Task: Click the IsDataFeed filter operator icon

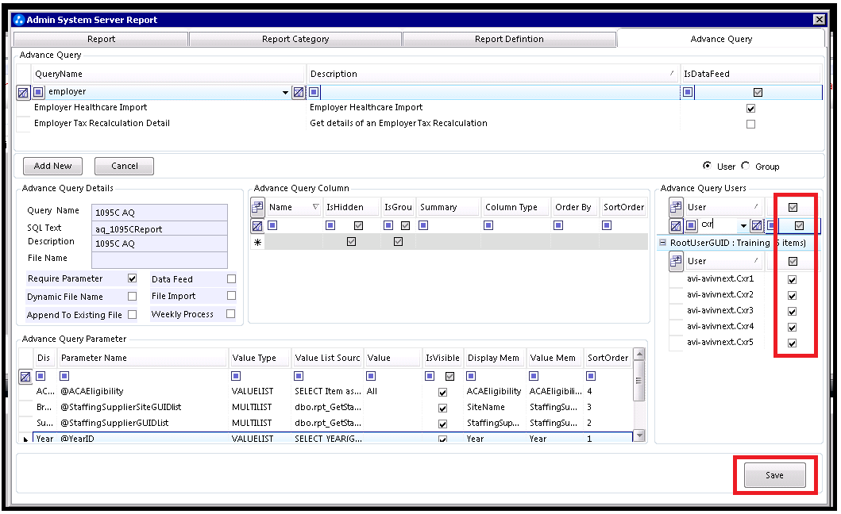Action: 688,92
